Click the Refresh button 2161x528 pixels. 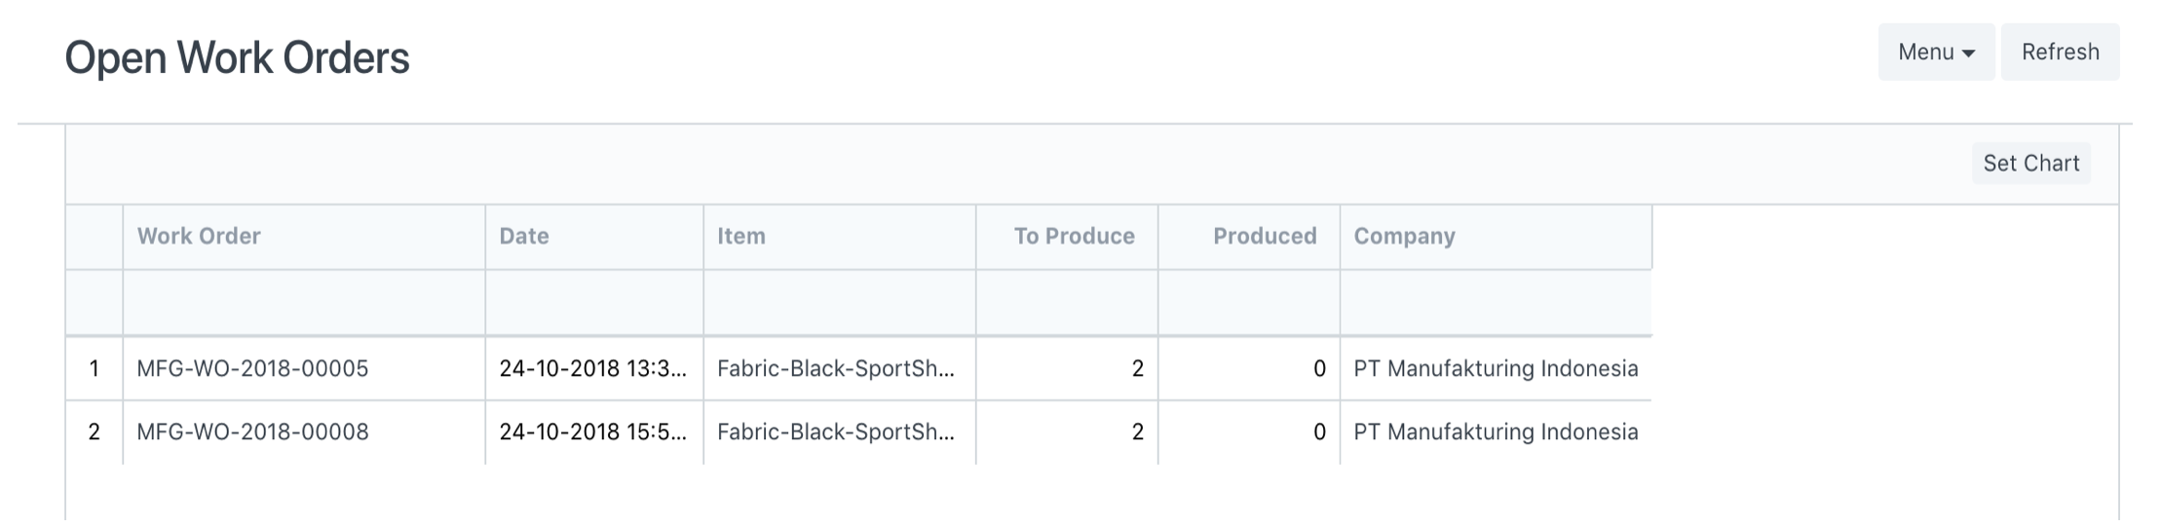pos(2060,53)
